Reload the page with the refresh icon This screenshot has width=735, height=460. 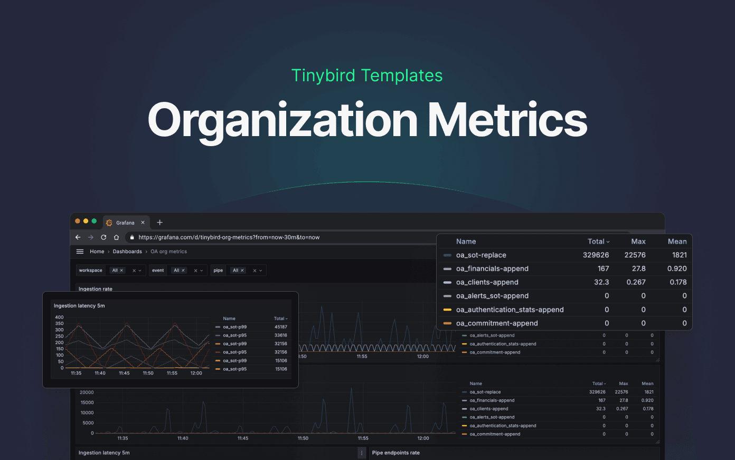pyautogui.click(x=103, y=237)
